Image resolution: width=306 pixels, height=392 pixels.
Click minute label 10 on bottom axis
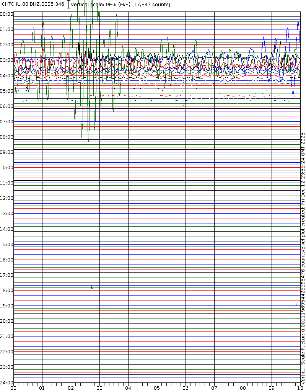[x=300, y=388]
